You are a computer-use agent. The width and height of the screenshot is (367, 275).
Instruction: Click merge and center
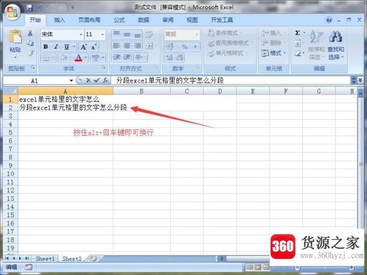(149, 46)
